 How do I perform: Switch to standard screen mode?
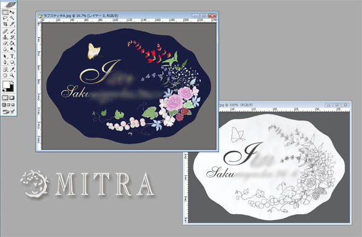[x=4, y=105]
